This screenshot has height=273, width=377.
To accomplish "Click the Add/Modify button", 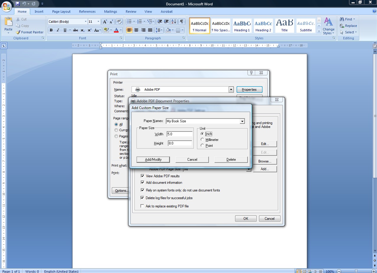I will (x=153, y=159).
